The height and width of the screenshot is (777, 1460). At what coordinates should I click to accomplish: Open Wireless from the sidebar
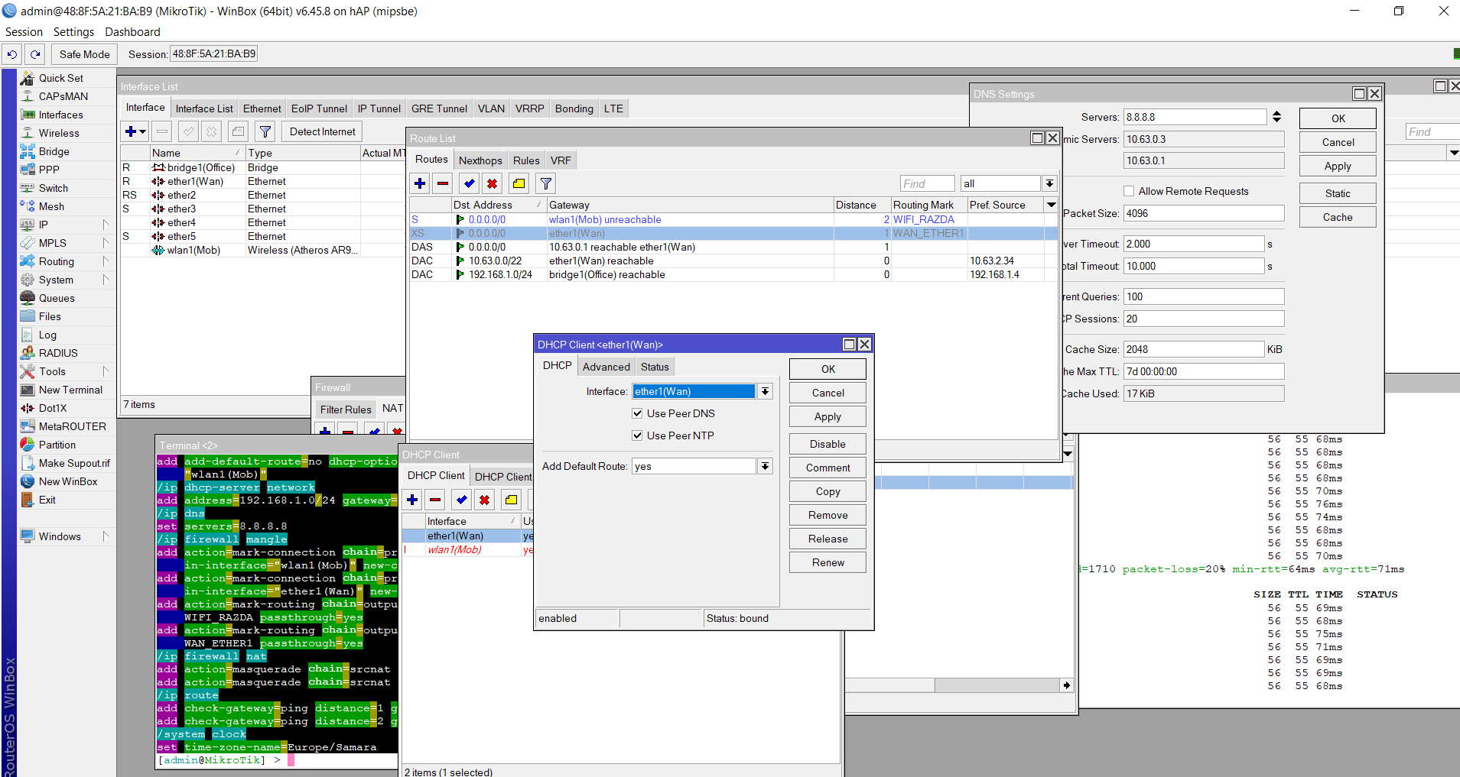59,133
